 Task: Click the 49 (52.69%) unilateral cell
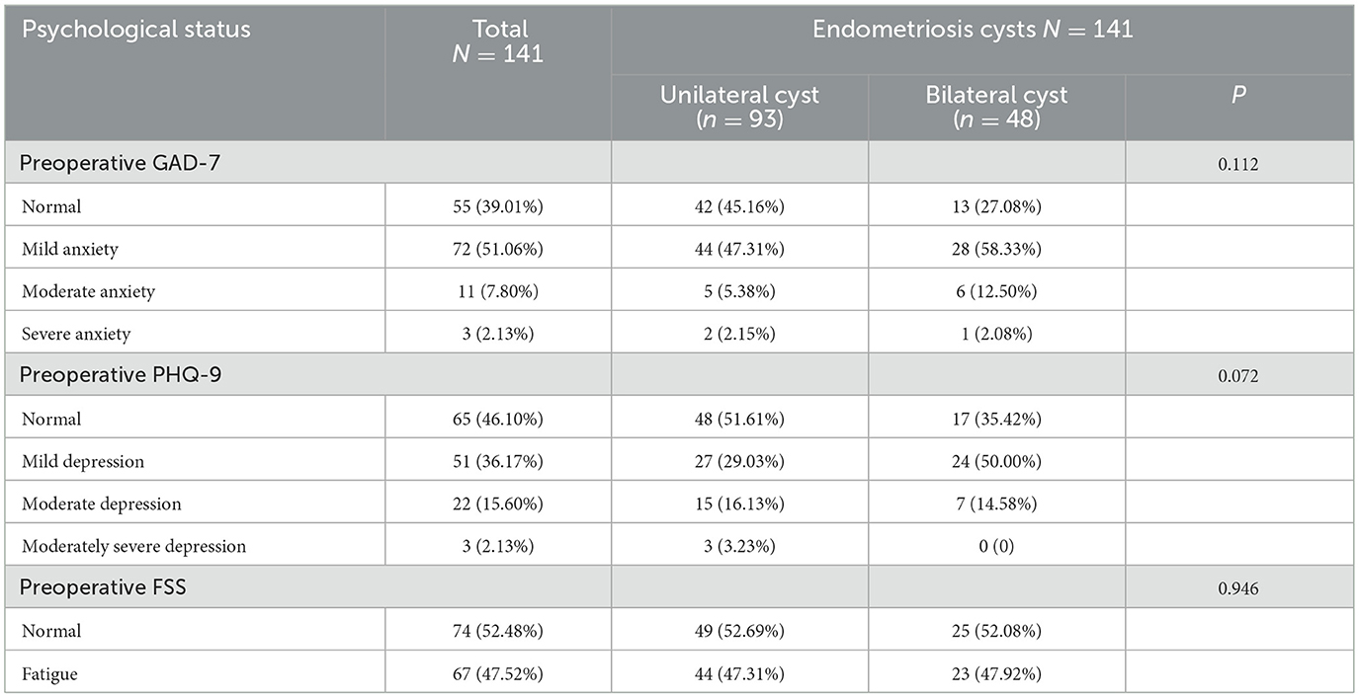(x=739, y=631)
